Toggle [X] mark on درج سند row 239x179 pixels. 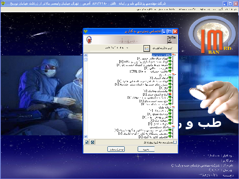point(141,101)
